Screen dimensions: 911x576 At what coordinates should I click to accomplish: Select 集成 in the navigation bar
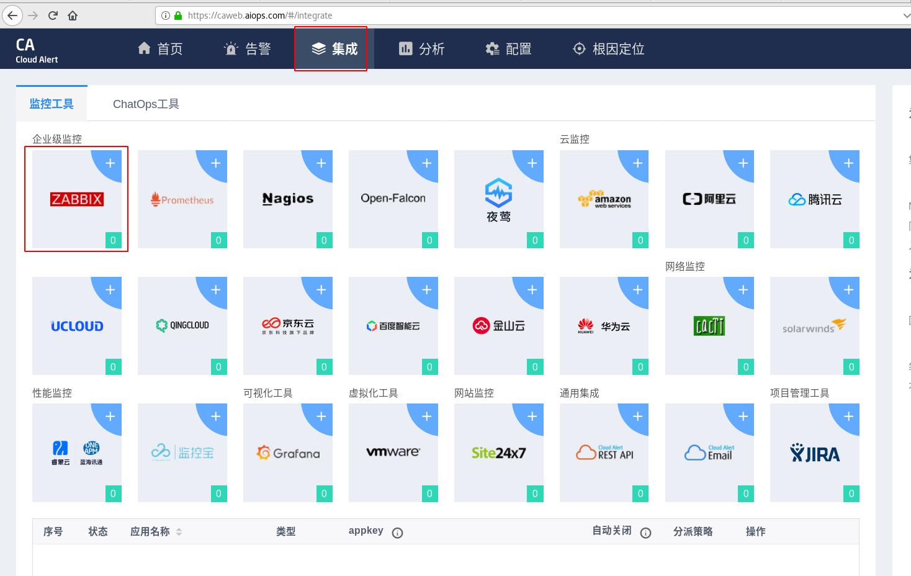334,49
